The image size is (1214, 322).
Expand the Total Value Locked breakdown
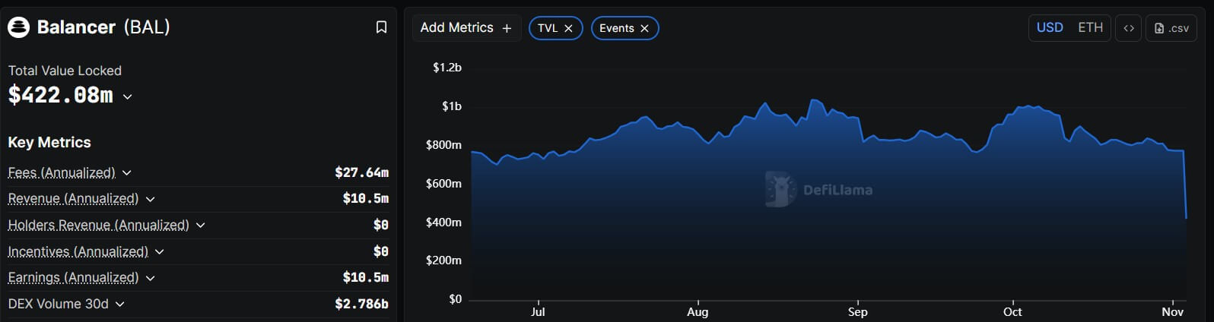click(128, 96)
